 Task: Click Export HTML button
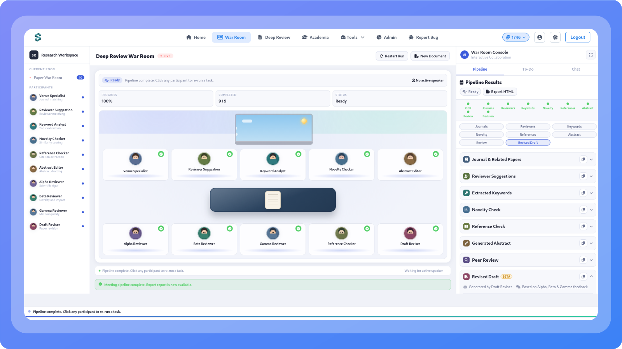pos(500,92)
